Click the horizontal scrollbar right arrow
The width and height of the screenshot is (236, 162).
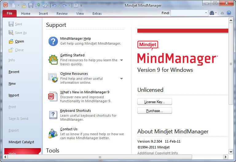226,157
